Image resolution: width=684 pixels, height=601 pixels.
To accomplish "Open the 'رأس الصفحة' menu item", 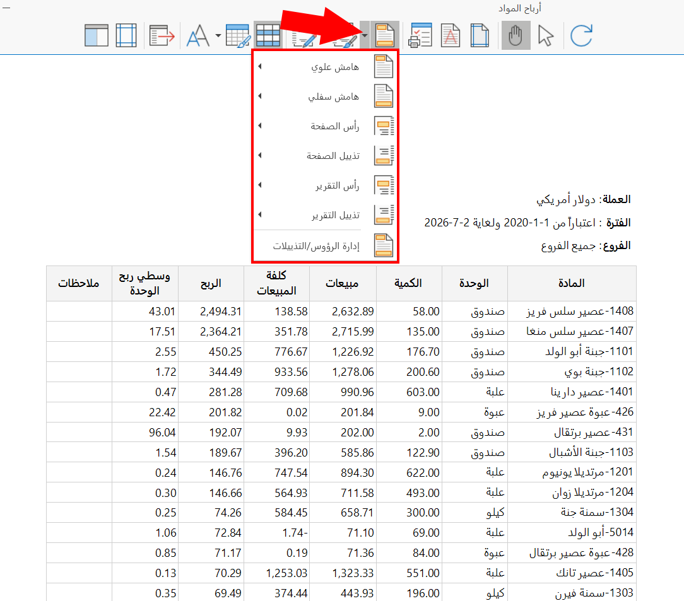I will click(x=326, y=126).
